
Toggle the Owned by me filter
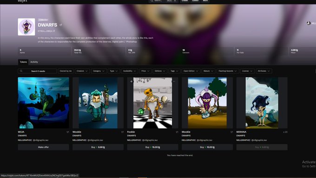pos(66,71)
